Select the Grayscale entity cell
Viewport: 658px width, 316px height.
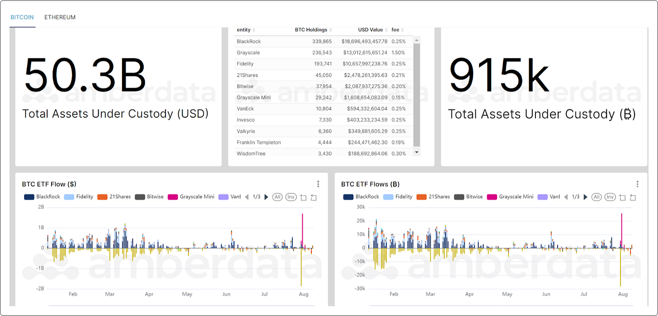pos(248,53)
